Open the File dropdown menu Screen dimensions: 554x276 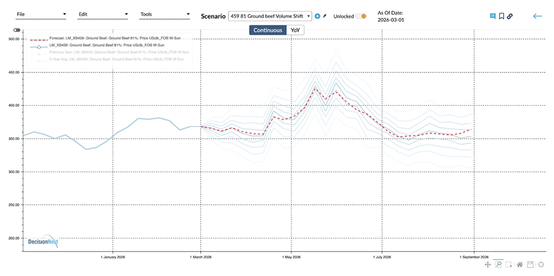point(41,14)
